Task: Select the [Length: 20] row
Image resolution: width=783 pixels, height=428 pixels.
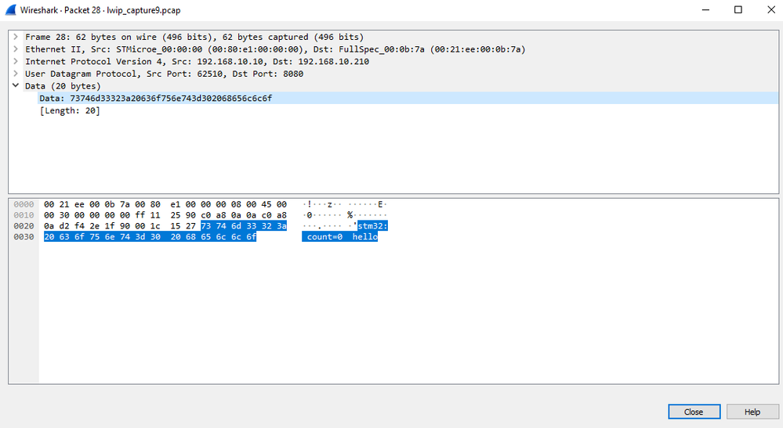Action: coord(70,110)
